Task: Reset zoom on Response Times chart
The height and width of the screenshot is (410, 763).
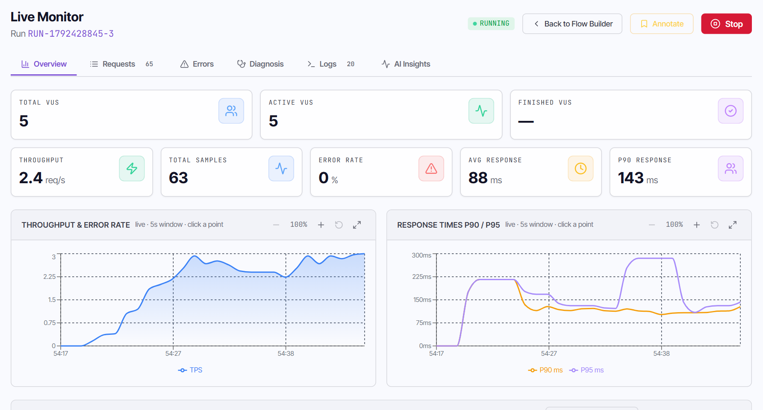Action: (x=715, y=225)
